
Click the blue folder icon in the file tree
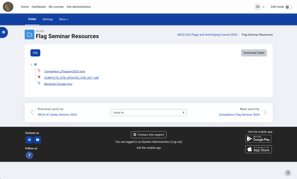click(35, 64)
